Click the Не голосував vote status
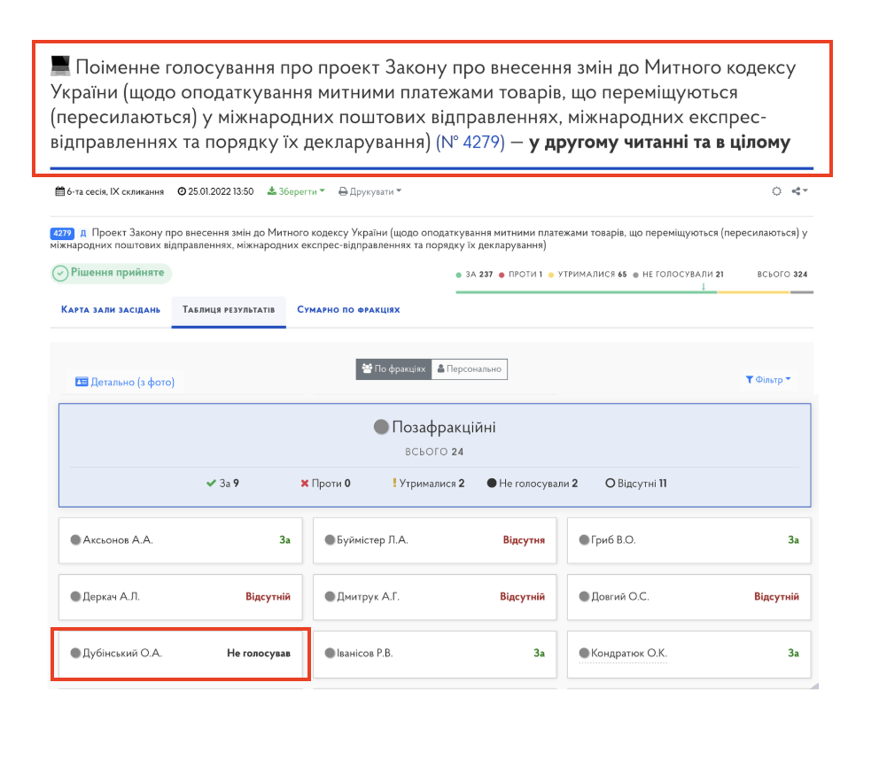The image size is (879, 760). coord(259,654)
